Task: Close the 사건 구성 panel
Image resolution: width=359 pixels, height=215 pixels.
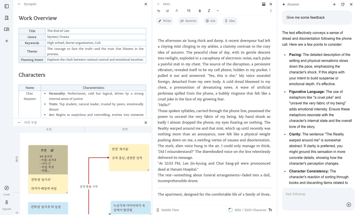Action: [146, 123]
